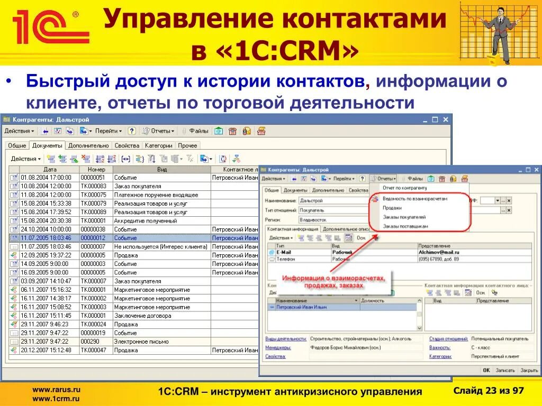The image size is (542, 406).
Task: Click edit row pencil icon in documents toolbar
Action: [x=74, y=159]
